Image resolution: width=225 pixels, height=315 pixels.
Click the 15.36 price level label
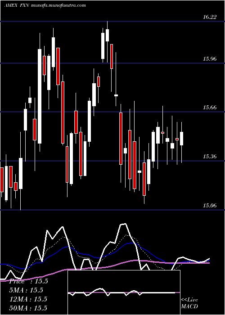210,157
